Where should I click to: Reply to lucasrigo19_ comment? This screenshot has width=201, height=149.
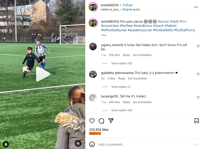pos(126,102)
